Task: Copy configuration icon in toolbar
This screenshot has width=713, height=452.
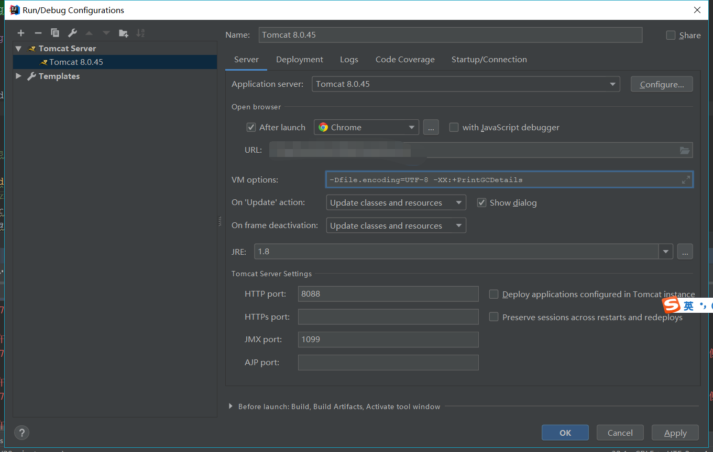Action: (55, 33)
